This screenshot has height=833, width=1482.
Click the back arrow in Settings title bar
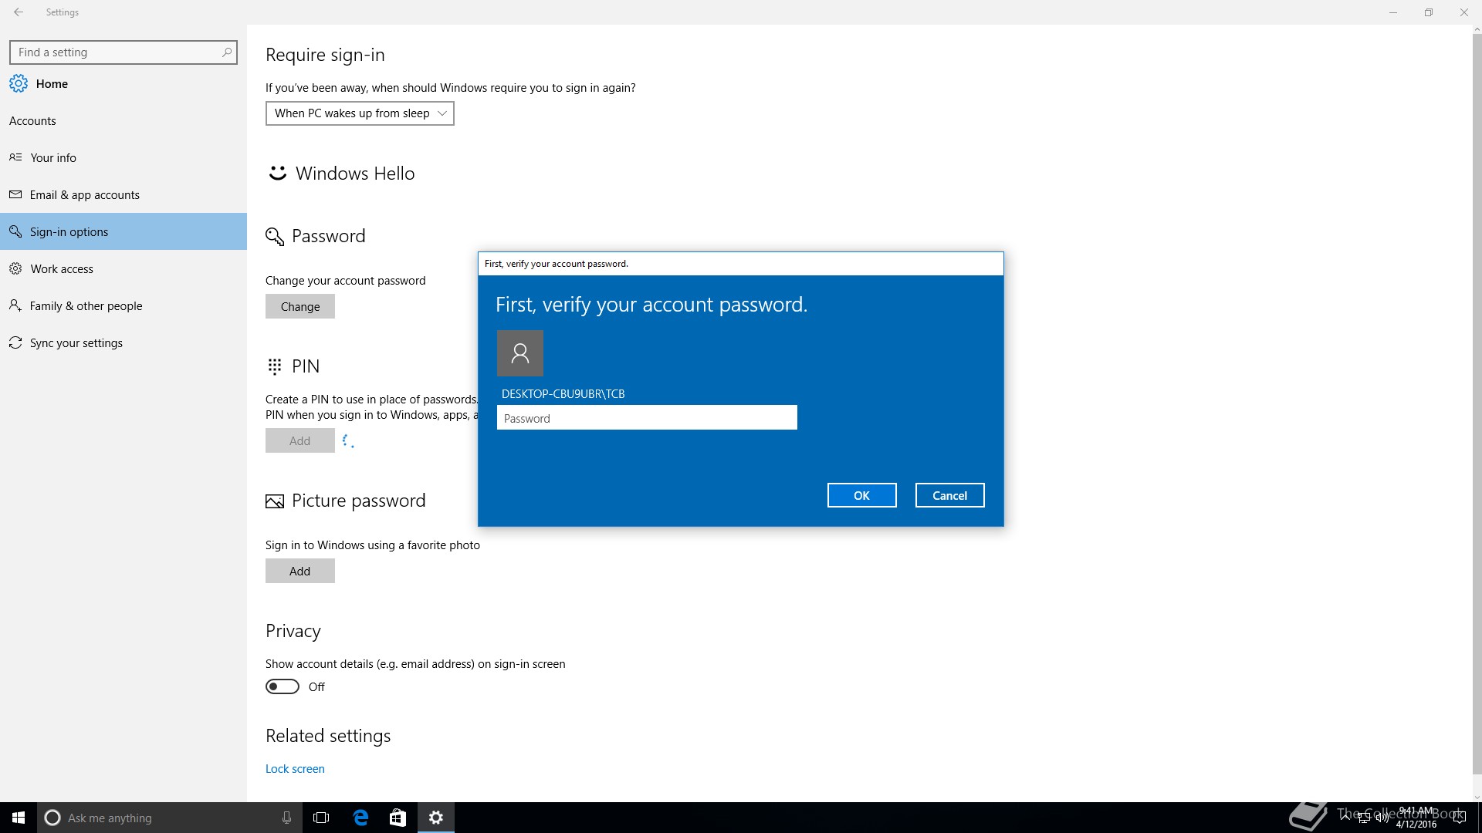click(x=19, y=12)
